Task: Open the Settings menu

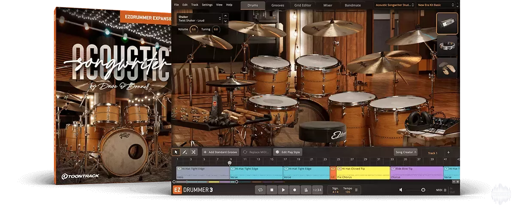Action: (207, 5)
